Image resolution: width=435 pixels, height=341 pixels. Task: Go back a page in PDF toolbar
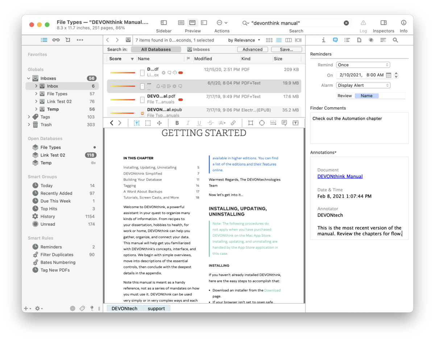(x=112, y=123)
